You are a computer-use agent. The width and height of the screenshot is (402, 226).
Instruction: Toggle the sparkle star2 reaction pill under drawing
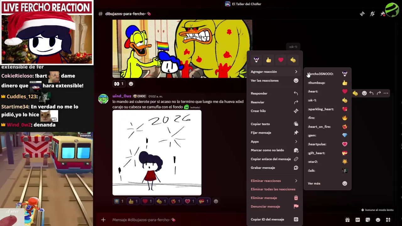point(119,201)
